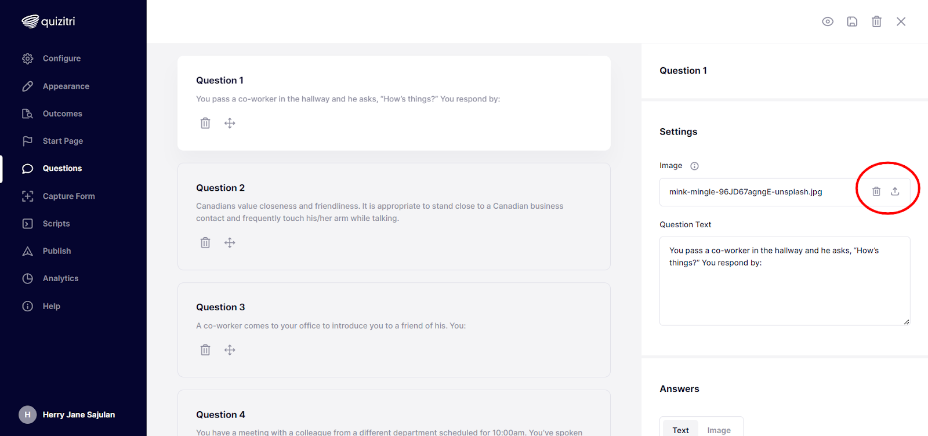This screenshot has width=928, height=436.
Task: Close the editor with X icon
Action: pos(901,21)
